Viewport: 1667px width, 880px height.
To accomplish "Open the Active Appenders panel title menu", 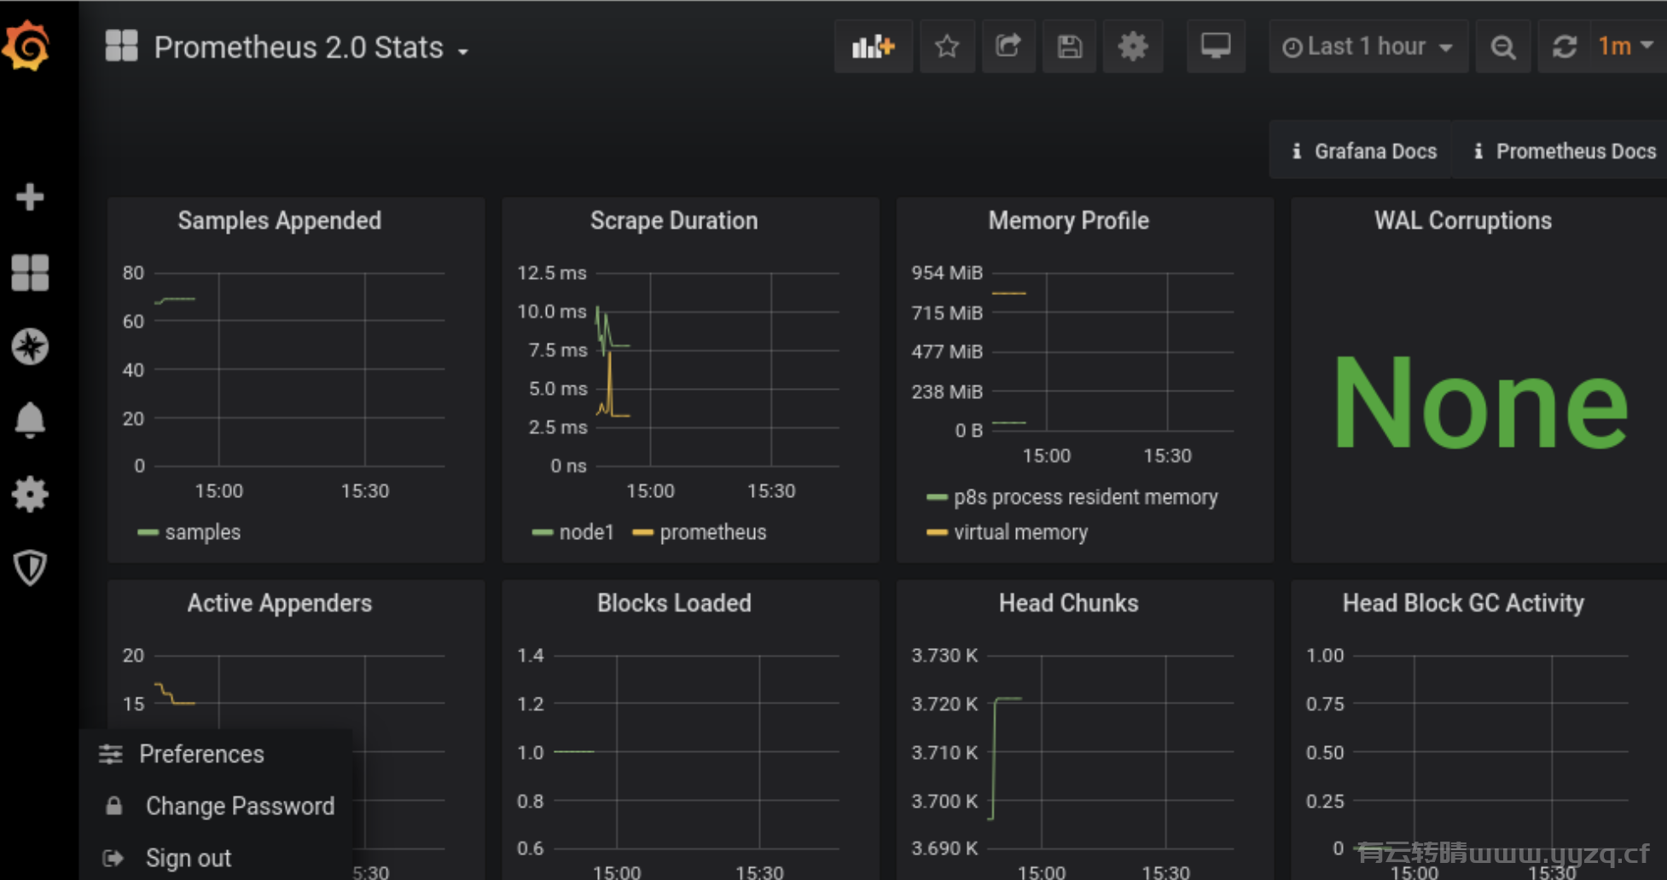I will (280, 603).
